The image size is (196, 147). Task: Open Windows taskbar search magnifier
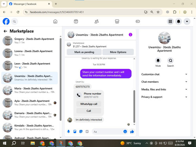(x=14, y=143)
